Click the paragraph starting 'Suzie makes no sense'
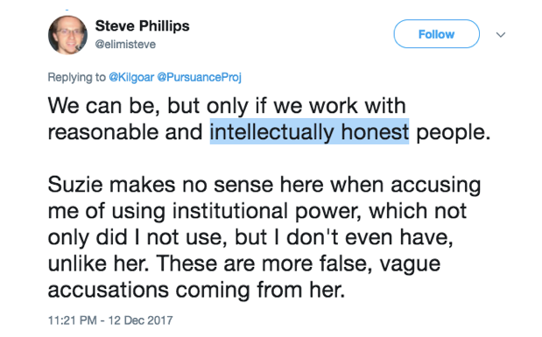542x337 pixels. click(264, 236)
